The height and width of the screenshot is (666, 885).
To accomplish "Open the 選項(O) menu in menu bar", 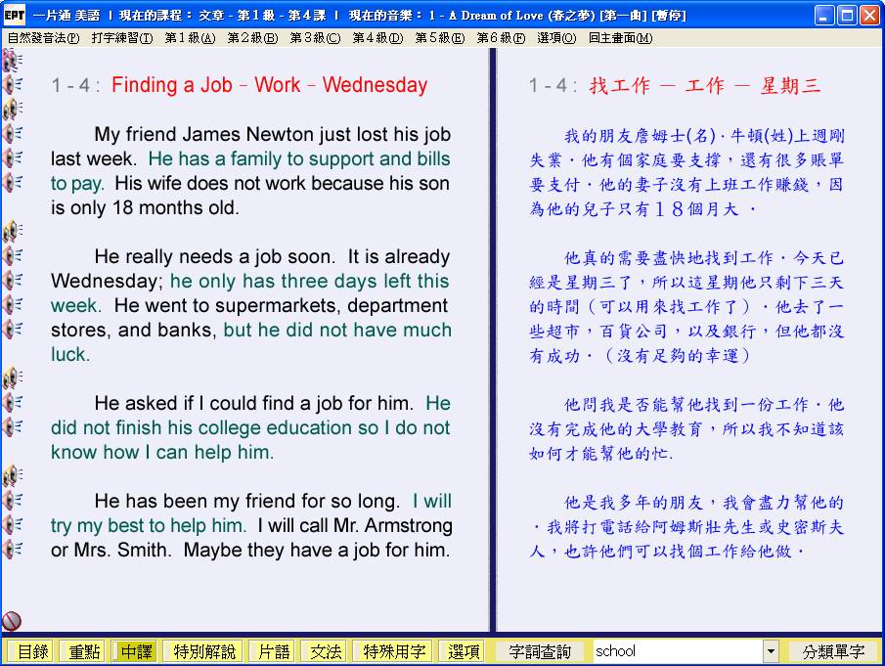I will pos(556,38).
